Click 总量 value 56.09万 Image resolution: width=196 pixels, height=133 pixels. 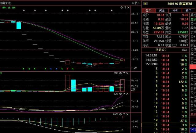pos(158,28)
